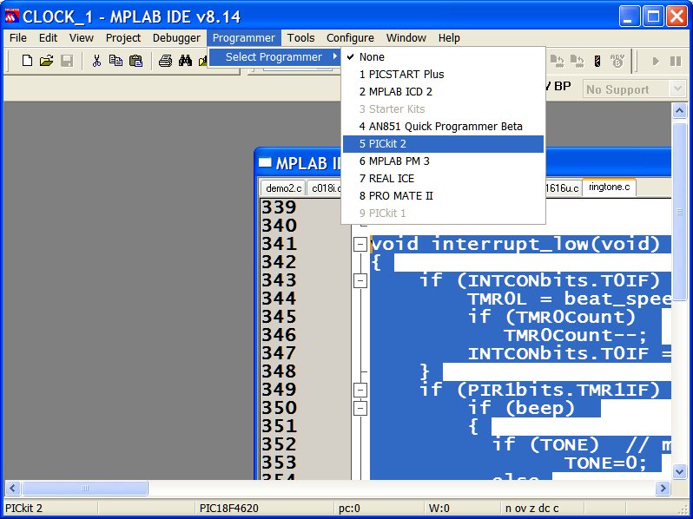
Task: Collapse the code fold at line 350
Action: (360, 408)
